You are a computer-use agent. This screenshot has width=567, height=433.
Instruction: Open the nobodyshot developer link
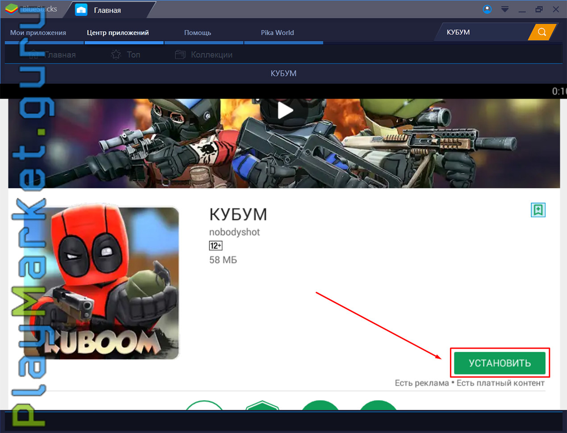234,232
